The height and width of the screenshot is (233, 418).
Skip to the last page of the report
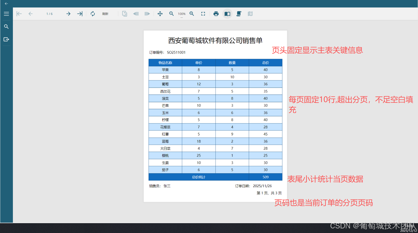click(79, 14)
